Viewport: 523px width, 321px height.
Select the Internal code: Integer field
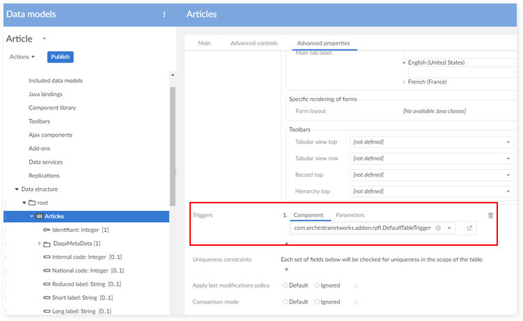point(87,257)
